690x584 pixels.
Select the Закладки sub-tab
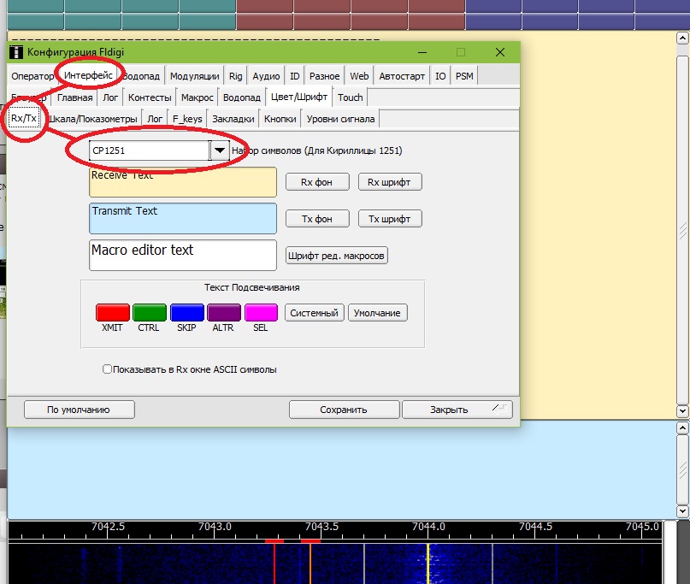point(233,119)
